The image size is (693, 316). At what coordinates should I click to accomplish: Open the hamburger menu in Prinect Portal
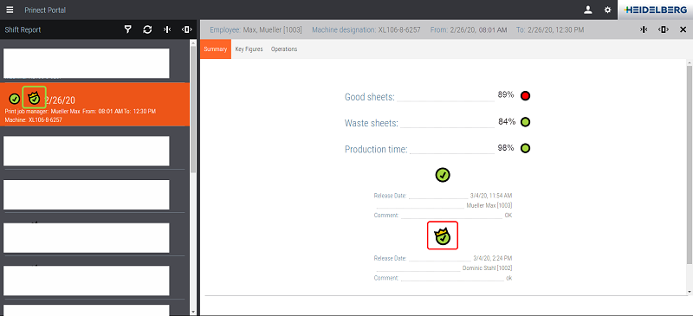(10, 10)
